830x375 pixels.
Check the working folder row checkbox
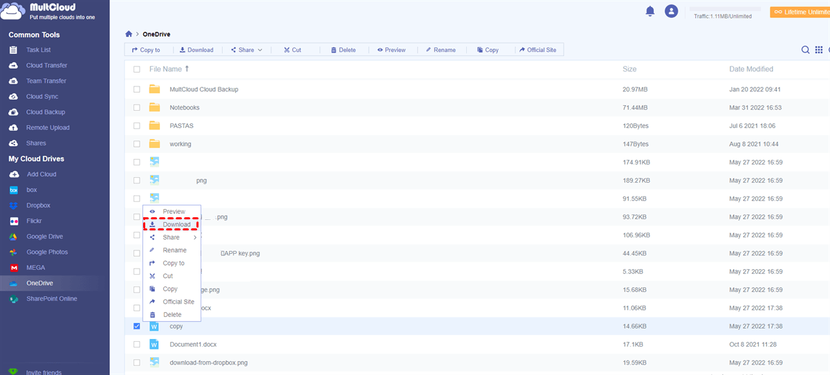[136, 144]
